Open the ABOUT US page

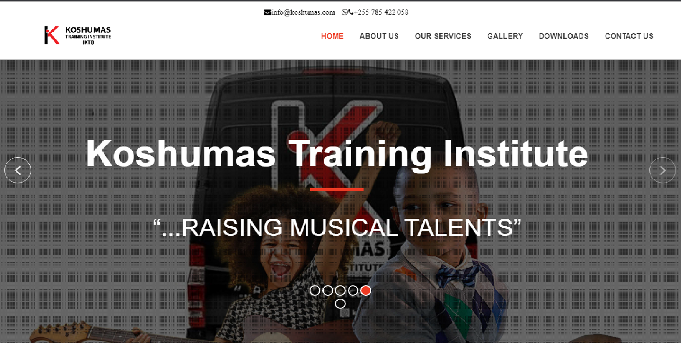pos(379,36)
